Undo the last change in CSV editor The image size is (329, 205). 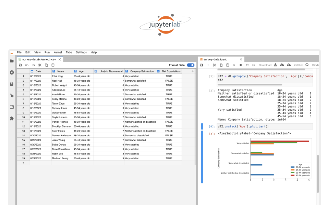(x=27, y=65)
